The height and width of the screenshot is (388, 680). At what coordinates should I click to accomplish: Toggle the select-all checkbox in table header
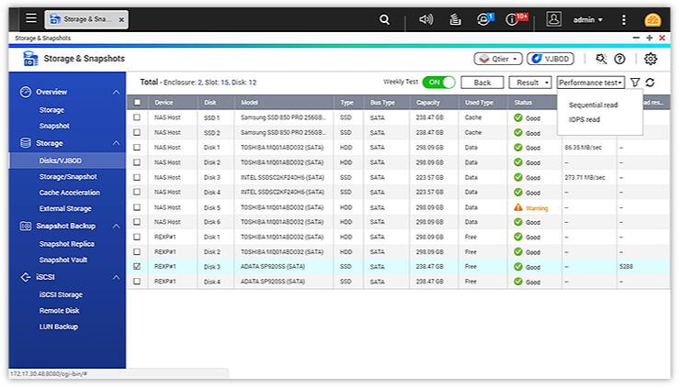[x=137, y=102]
